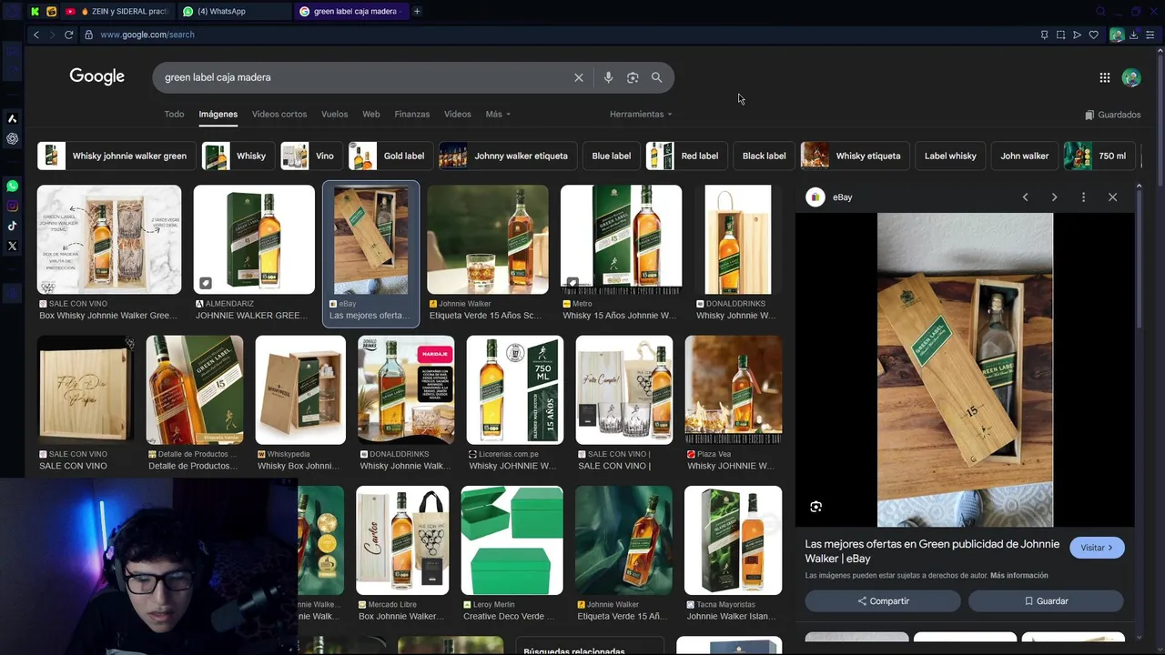Reload the current page
Image resolution: width=1165 pixels, height=655 pixels.
coord(68,35)
